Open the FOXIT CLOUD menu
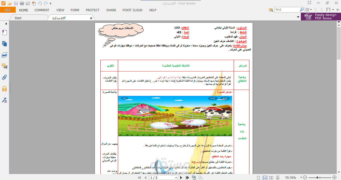The image size is (341, 180). click(132, 10)
